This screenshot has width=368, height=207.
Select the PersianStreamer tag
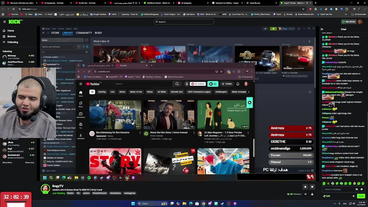tap(99, 193)
